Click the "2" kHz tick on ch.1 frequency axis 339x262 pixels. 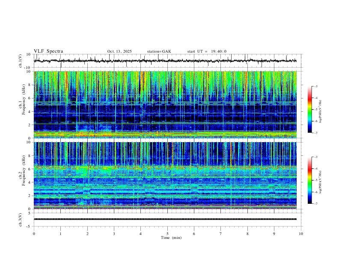point(30,125)
